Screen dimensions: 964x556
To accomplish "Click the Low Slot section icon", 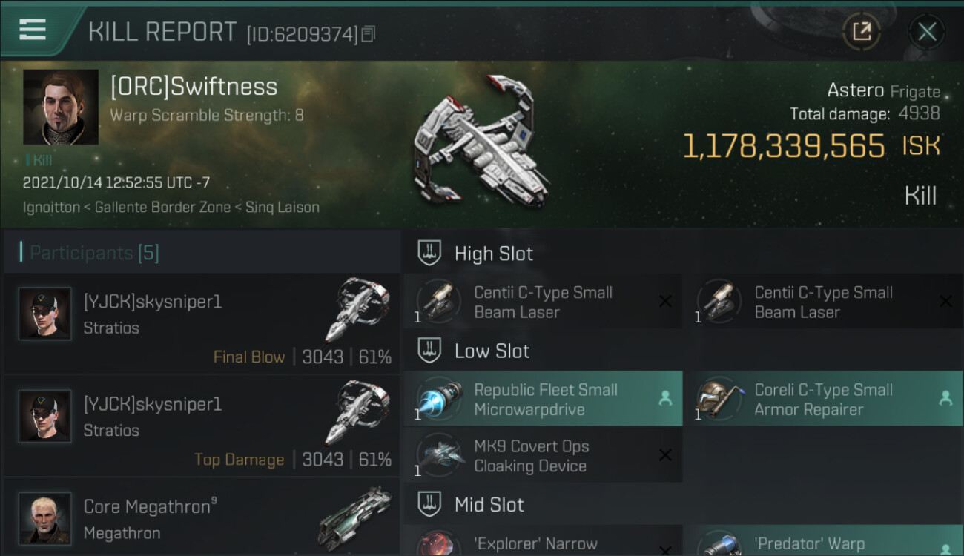I will pos(429,351).
